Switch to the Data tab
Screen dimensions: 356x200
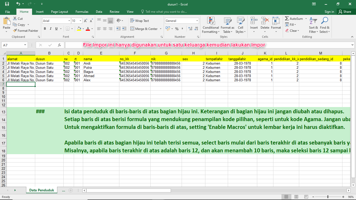click(x=99, y=12)
